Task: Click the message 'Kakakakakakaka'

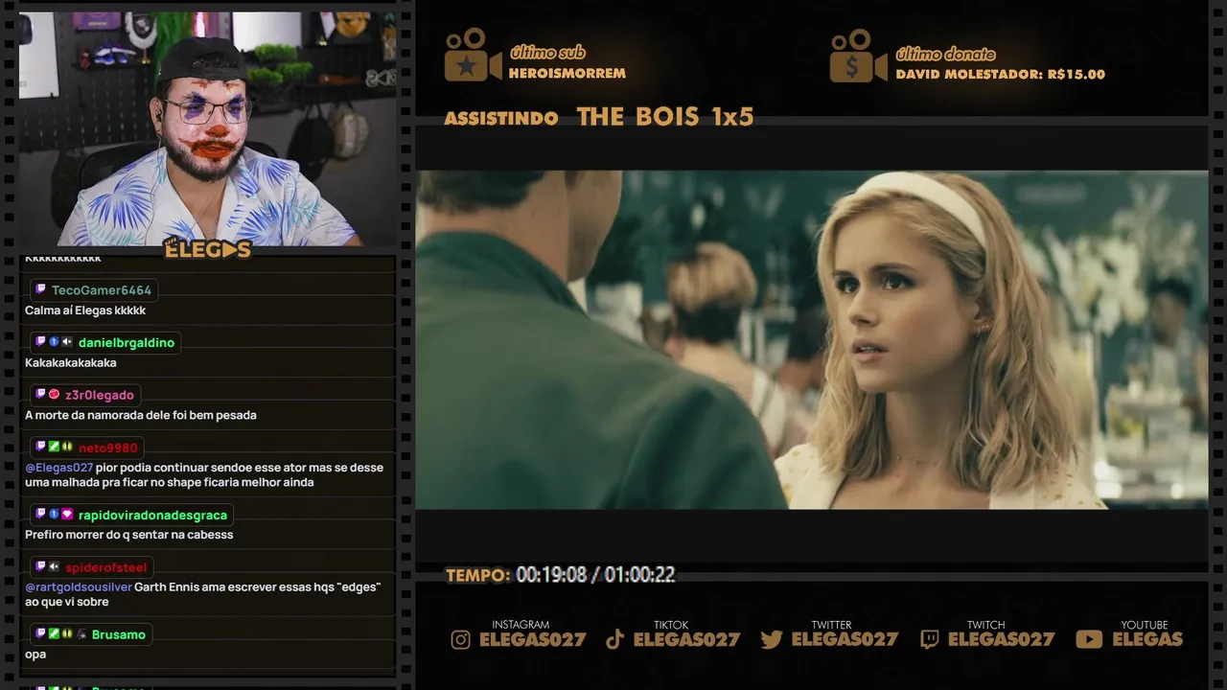Action: click(71, 363)
